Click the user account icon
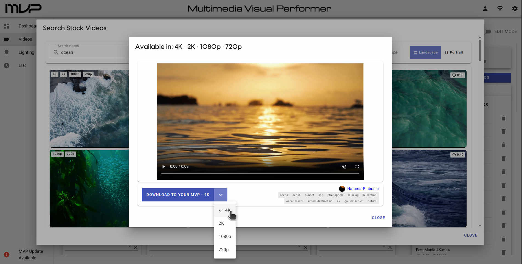The width and height of the screenshot is (522, 264). 485,9
